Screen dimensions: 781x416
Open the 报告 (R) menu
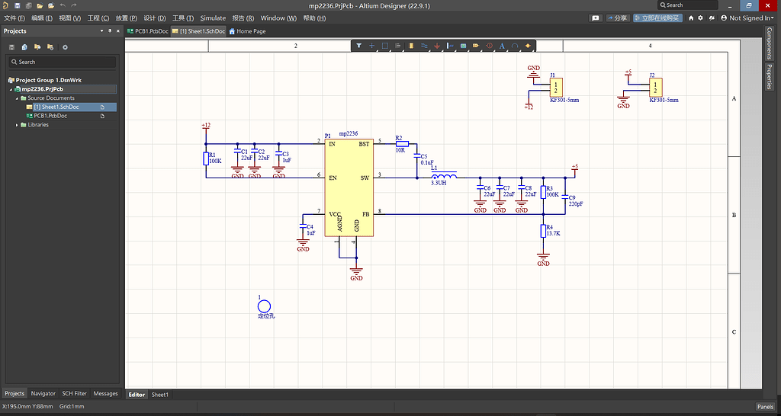coord(243,18)
